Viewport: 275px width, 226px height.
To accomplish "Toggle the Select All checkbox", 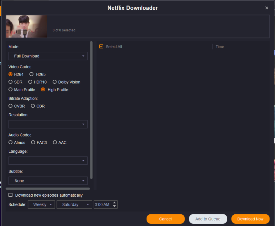I will coord(101,46).
